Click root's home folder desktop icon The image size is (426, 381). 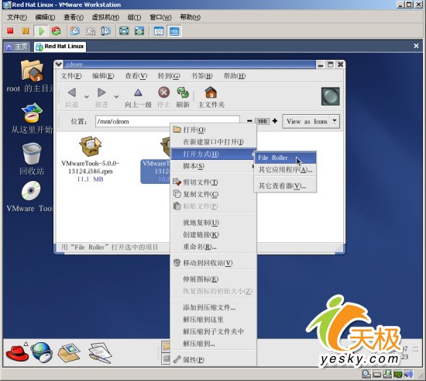32,71
